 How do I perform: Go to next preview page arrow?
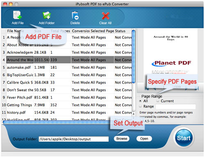(187, 89)
